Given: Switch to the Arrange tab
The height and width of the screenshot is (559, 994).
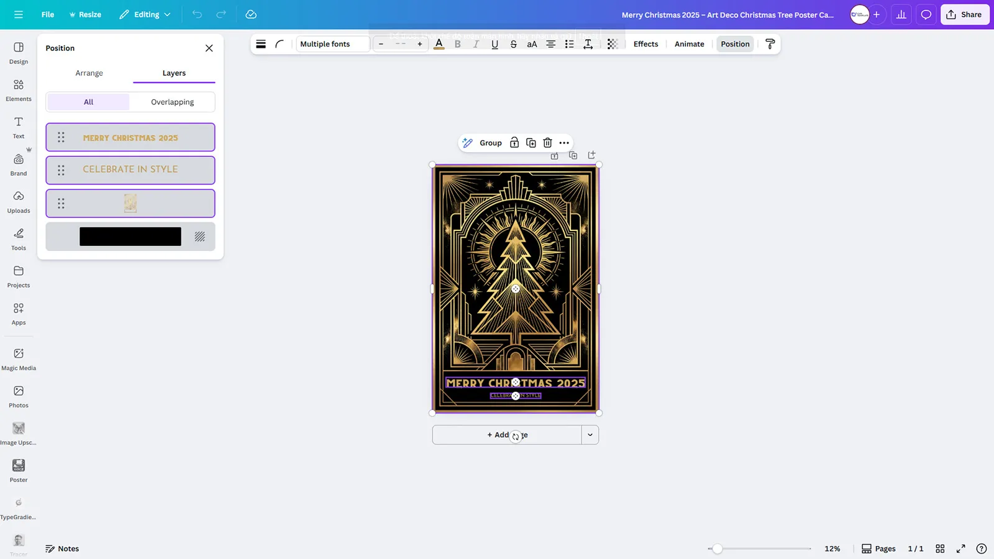Looking at the screenshot, I should pos(89,73).
